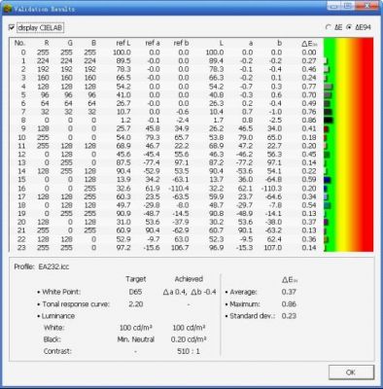Select the ΔE radio button
The width and height of the screenshot is (383, 389).
[329, 27]
